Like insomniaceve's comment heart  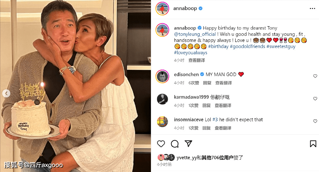[x=315, y=121]
